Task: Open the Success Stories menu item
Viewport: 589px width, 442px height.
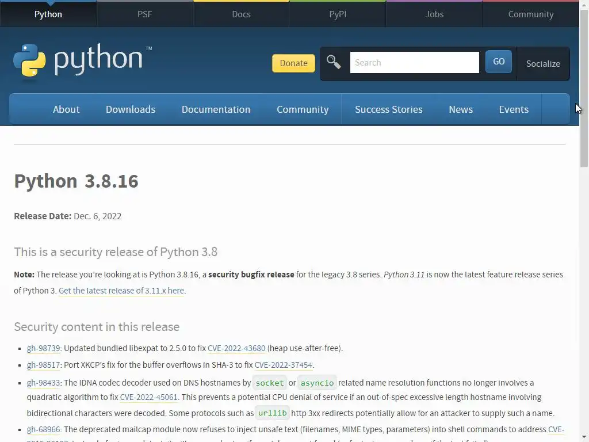Action: 389,109
